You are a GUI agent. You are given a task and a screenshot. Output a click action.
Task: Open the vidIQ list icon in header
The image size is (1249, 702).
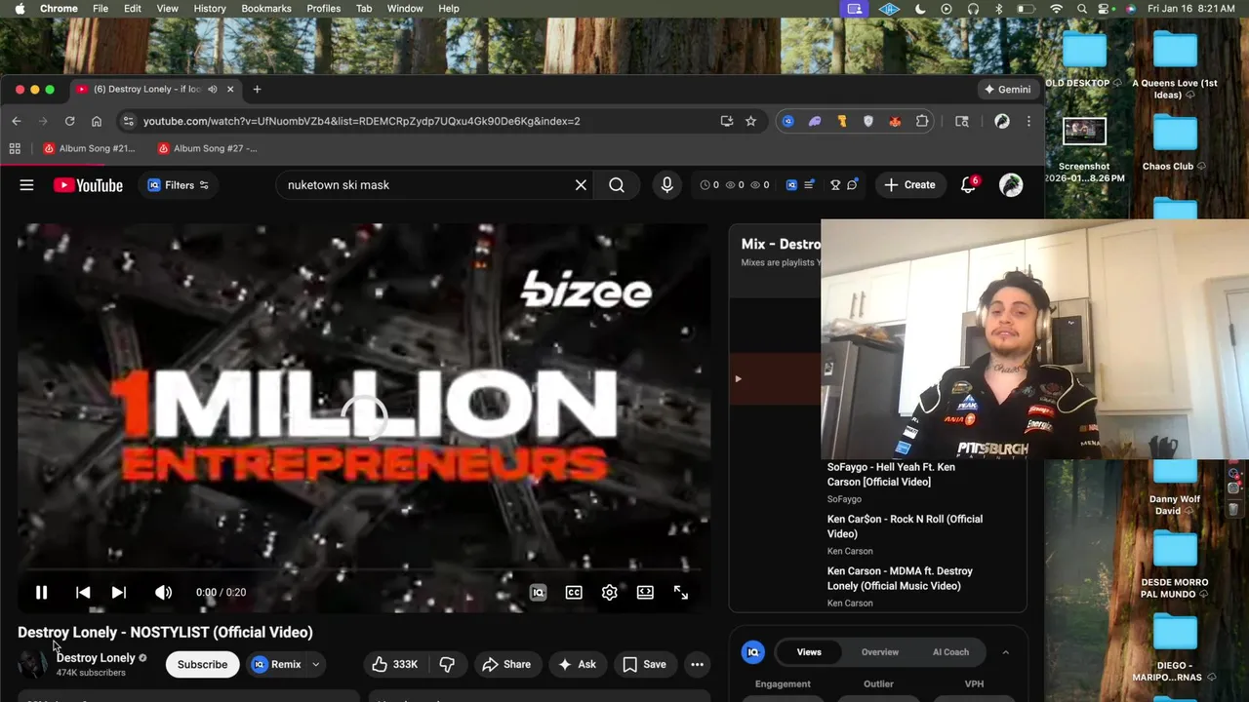click(809, 184)
